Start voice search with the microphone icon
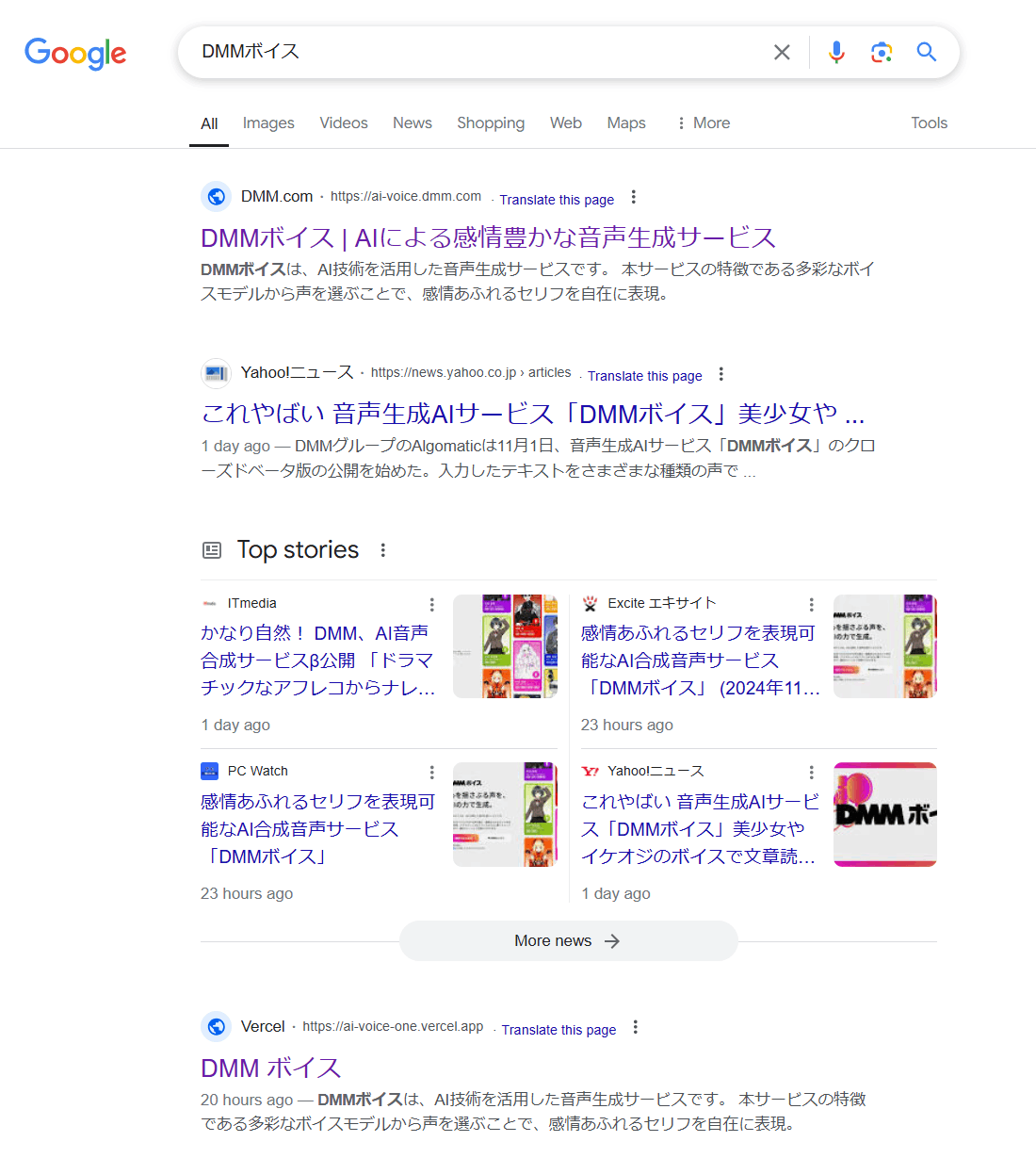Viewport: 1036px width, 1158px height. (x=836, y=52)
